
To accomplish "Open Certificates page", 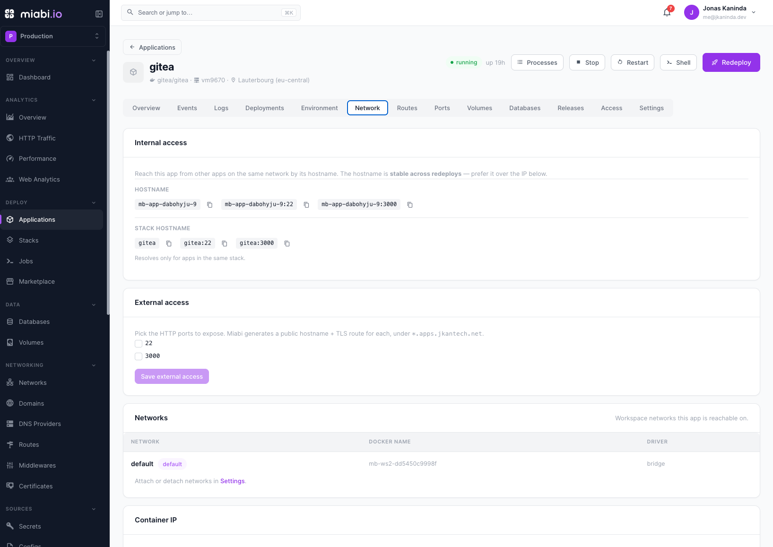I will [52, 486].
